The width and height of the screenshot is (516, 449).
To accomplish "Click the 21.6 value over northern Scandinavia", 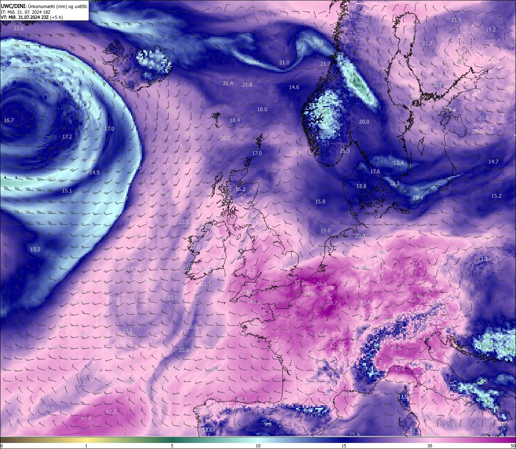I will [456, 20].
